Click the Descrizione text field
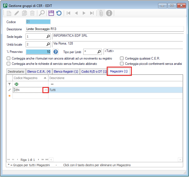Viewport: 189px width, 177px height. point(104,29)
